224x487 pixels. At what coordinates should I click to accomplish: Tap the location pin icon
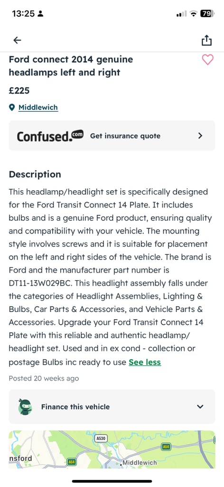(12, 108)
